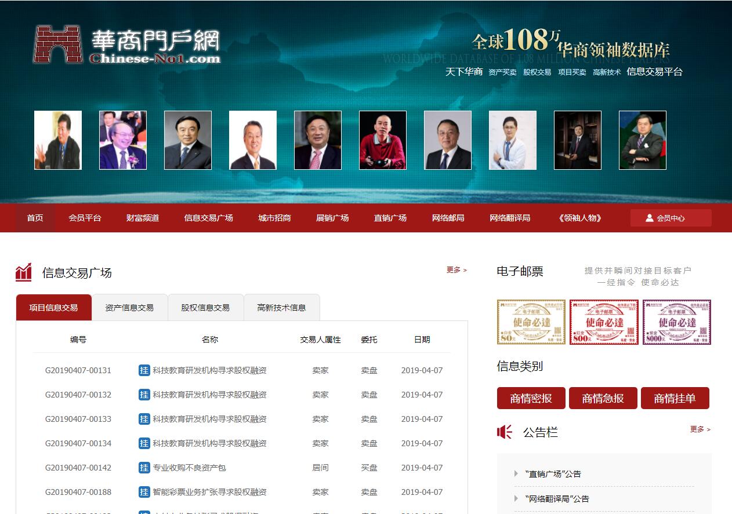The width and height of the screenshot is (732, 514).
Task: Click the 交易人属性 column header
Action: [x=321, y=340]
